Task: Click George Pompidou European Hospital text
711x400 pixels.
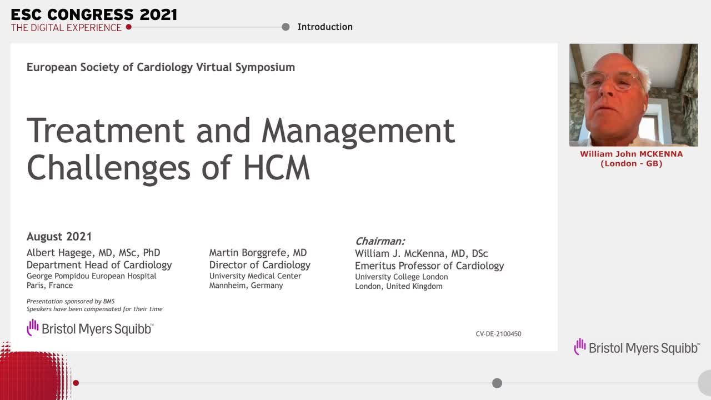Action: point(92,276)
